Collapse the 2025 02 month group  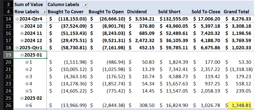(22, 98)
